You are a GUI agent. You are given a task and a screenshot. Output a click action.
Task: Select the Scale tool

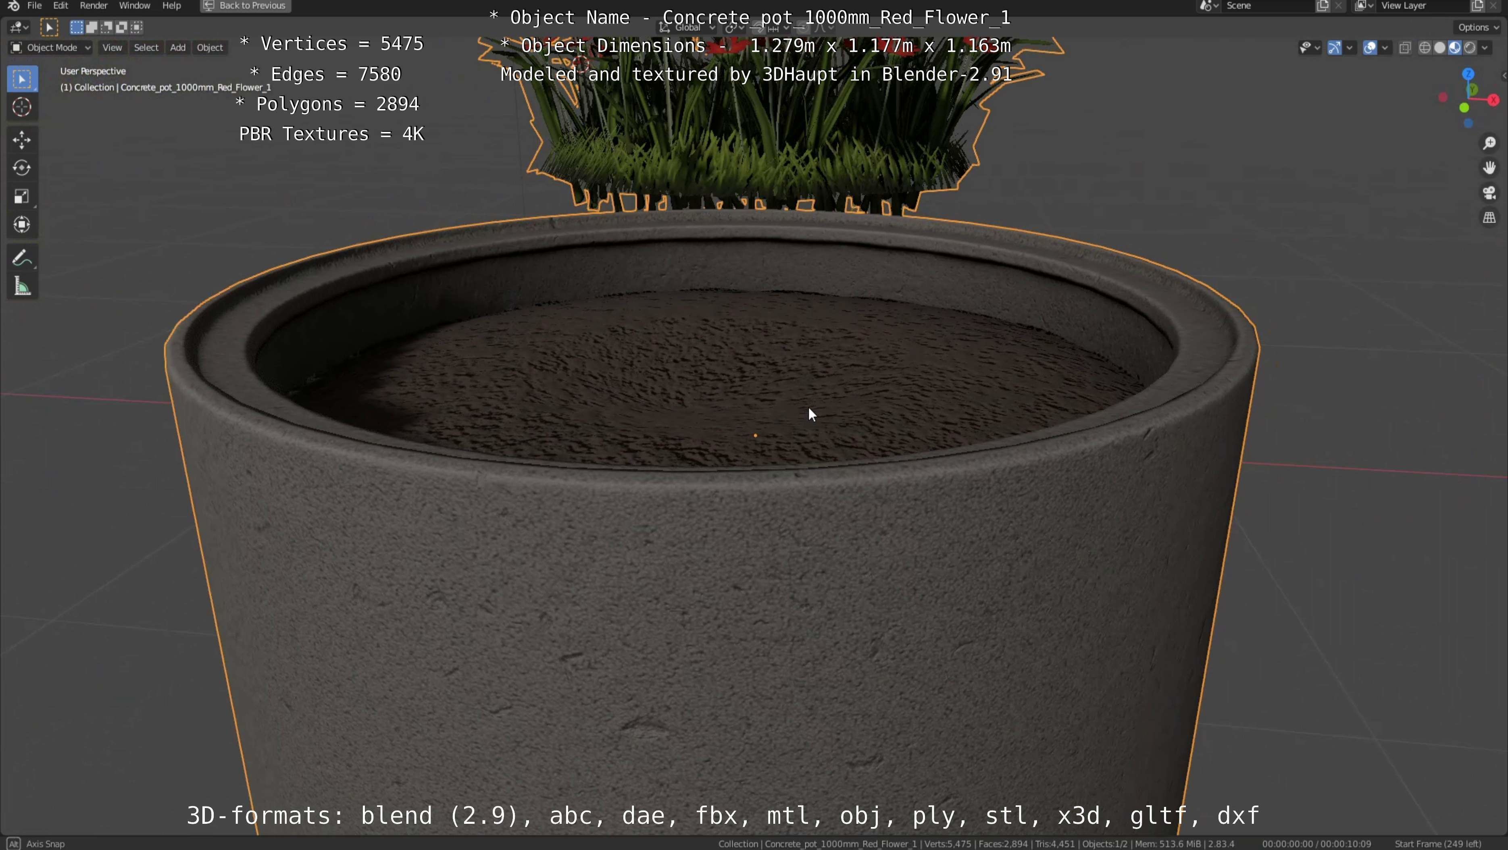[x=22, y=196]
